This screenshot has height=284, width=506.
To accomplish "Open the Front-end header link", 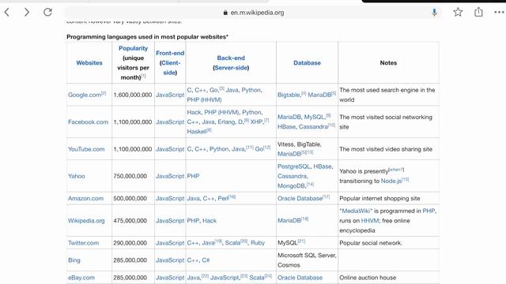I will (x=170, y=53).
